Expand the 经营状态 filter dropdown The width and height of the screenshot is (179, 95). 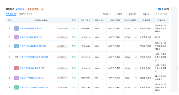point(120,14)
